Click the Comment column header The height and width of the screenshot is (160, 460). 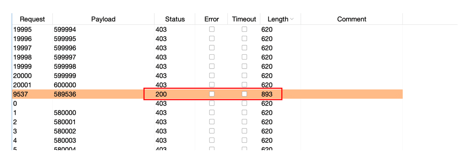351,19
